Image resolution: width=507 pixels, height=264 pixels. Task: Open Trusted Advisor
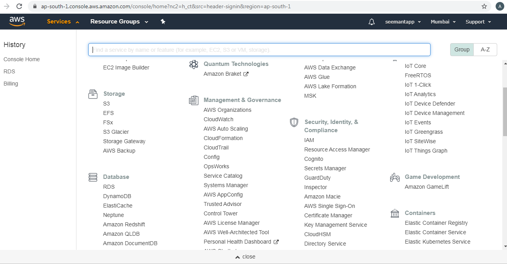tap(223, 204)
